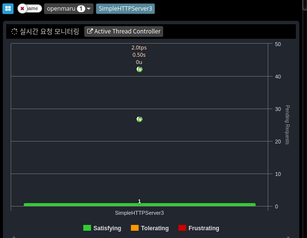
Task: Click the lower green request bubble
Action: (139, 119)
